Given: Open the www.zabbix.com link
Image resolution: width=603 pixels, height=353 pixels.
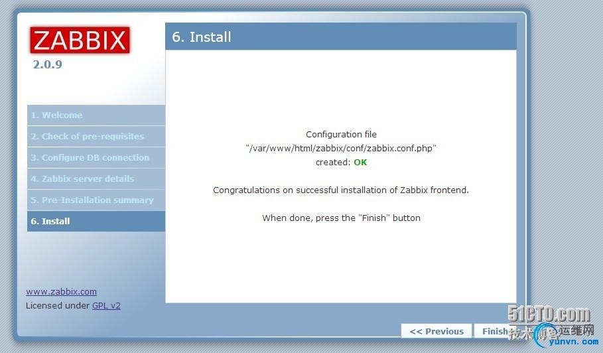Looking at the screenshot, I should coord(61,291).
